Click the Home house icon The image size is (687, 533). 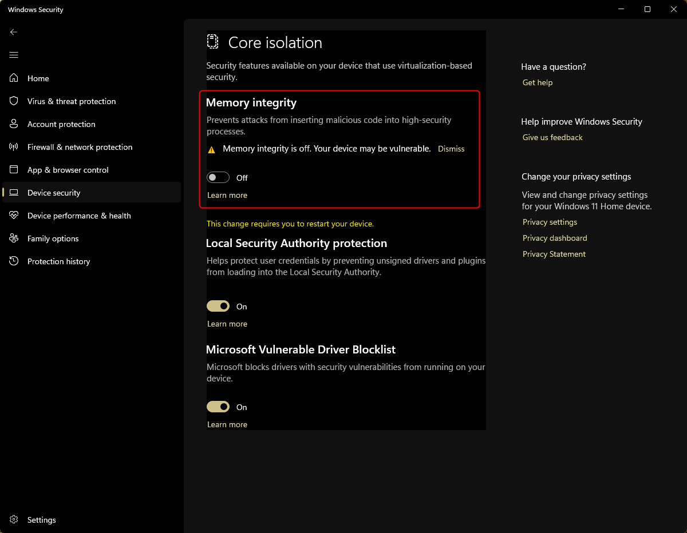click(x=14, y=78)
